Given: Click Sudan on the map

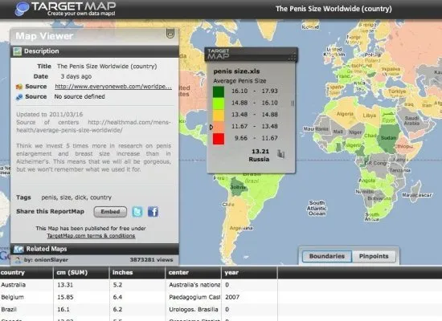Looking at the screenshot, I should pyautogui.click(x=388, y=138).
